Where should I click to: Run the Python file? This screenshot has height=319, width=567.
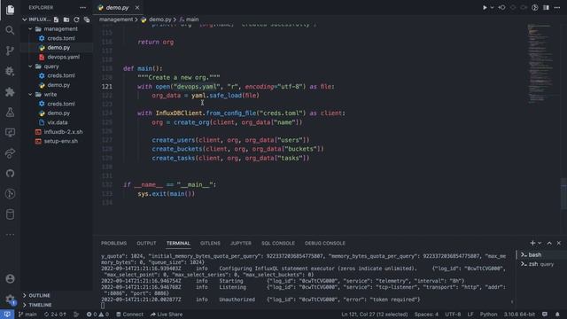click(485, 8)
